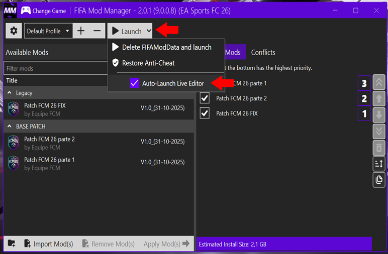Open the settings gear icon
Screen dimensions: 388x254
14,31
